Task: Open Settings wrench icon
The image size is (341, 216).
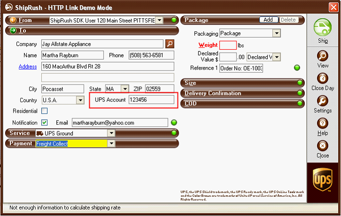Action: (x=323, y=101)
